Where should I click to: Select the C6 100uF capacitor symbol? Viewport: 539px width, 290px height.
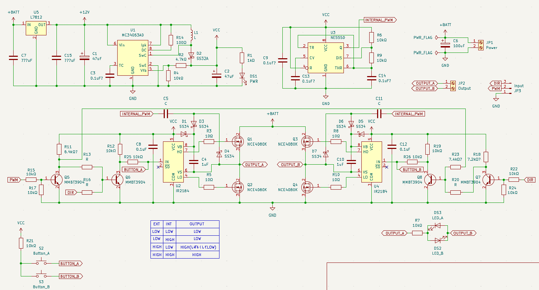pyautogui.click(x=445, y=44)
